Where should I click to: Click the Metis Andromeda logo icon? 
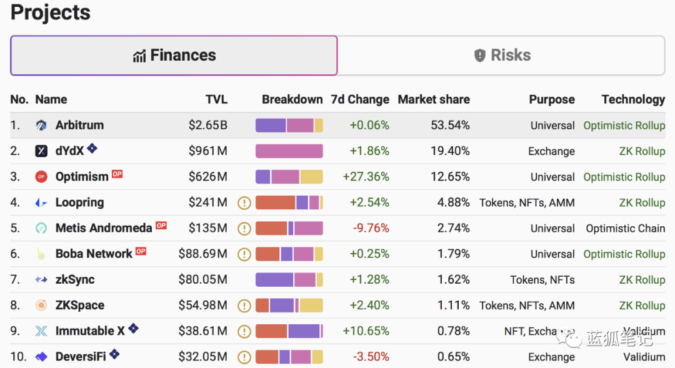click(x=41, y=228)
